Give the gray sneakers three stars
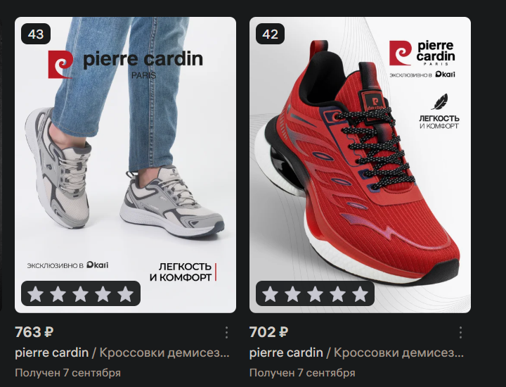 coord(81,294)
